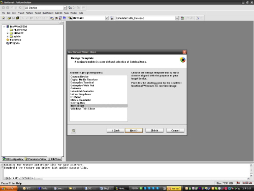Viewport: 254px width, 191px height.
Task: Select Tiny Kernel template
Action: 99,105
